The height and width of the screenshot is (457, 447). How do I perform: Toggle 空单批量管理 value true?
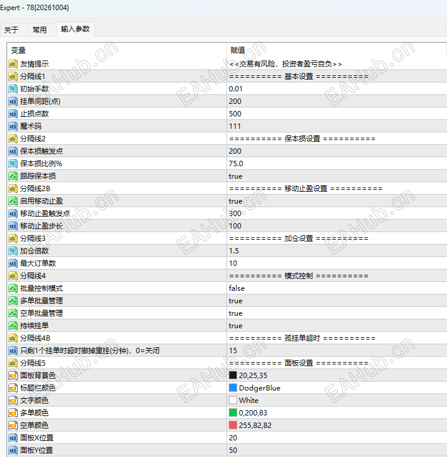235,313
